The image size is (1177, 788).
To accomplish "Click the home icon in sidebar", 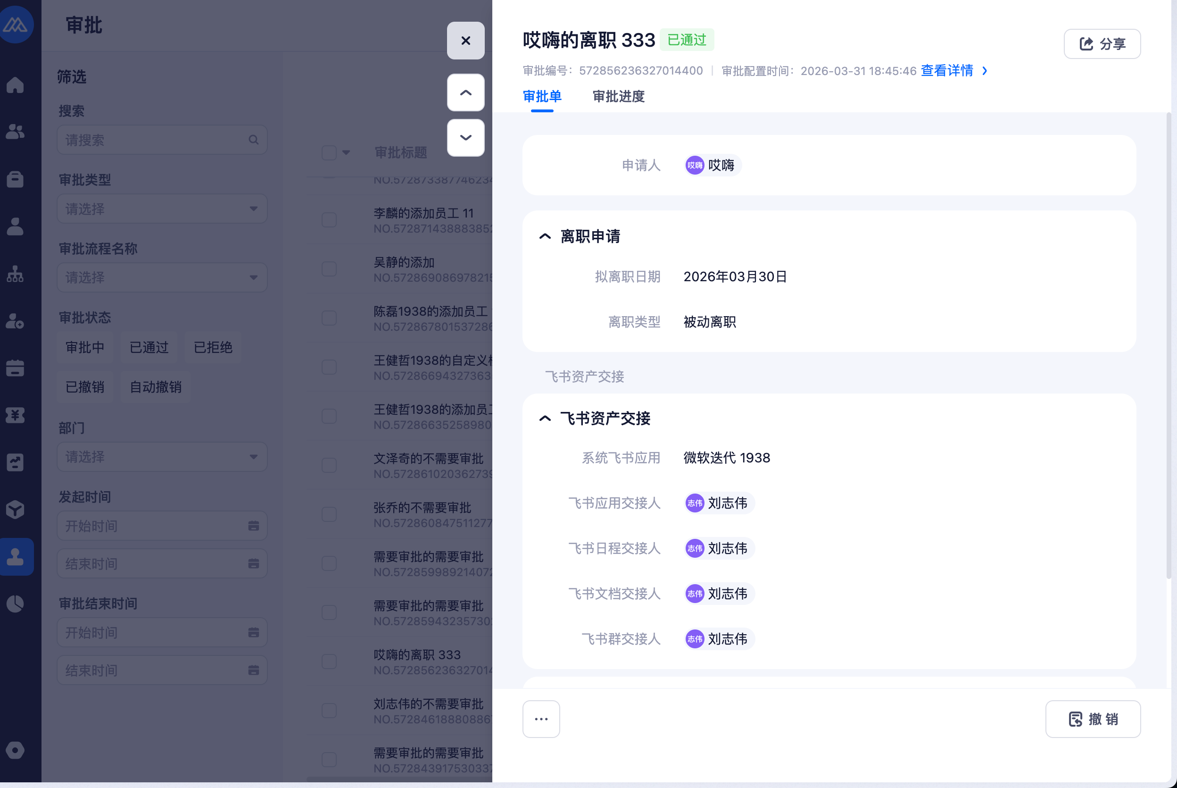I will click(x=15, y=85).
